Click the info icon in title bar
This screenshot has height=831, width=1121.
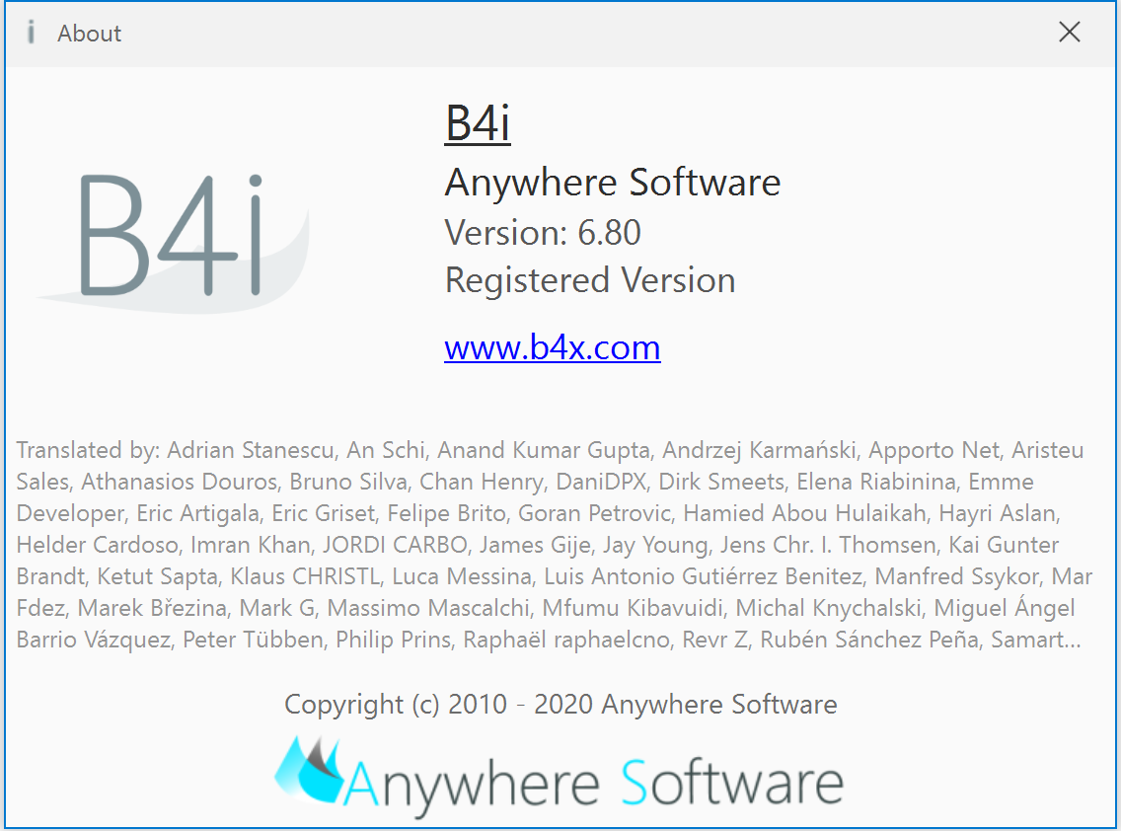click(x=31, y=33)
